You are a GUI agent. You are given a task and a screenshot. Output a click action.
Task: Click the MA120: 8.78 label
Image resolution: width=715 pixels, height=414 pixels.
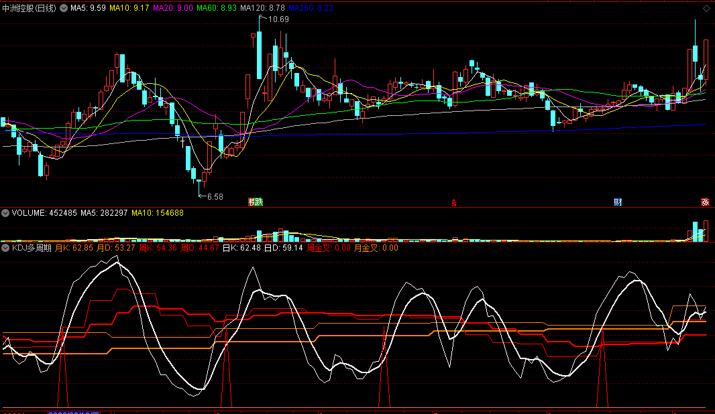(x=263, y=8)
